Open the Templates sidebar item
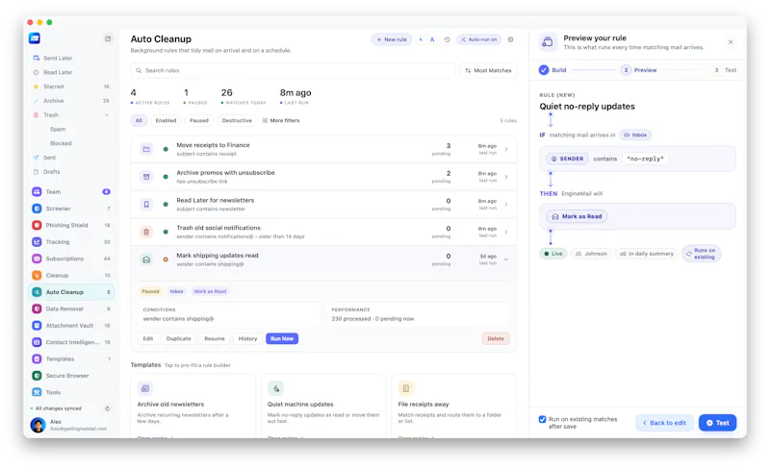The image size is (770, 469). 60,358
